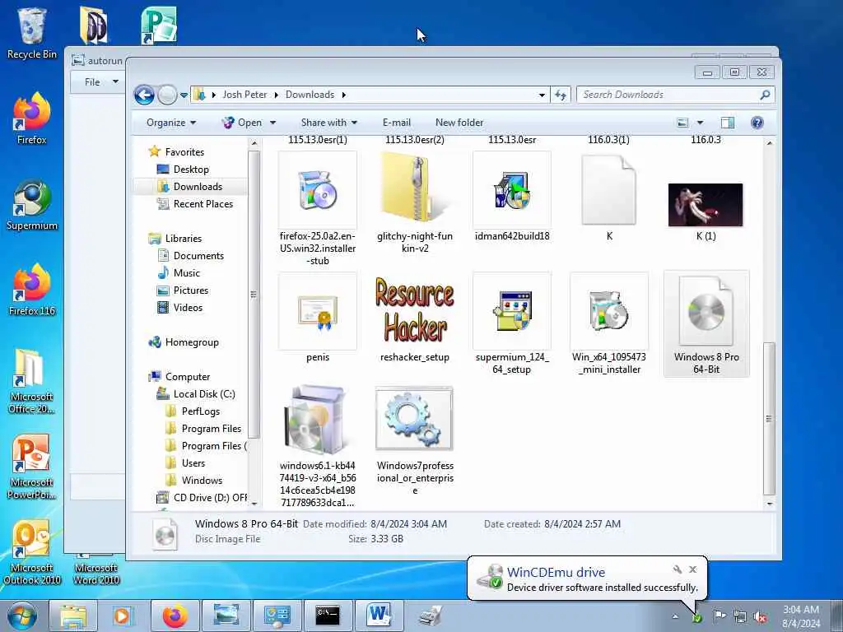843x632 pixels.
Task: Open the Word taskbar button
Action: tap(379, 616)
